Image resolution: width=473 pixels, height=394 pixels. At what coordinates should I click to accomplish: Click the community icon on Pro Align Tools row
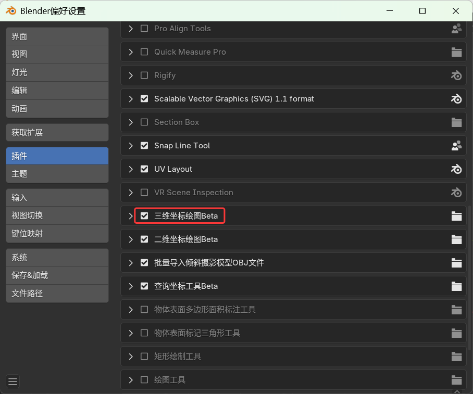(x=456, y=29)
